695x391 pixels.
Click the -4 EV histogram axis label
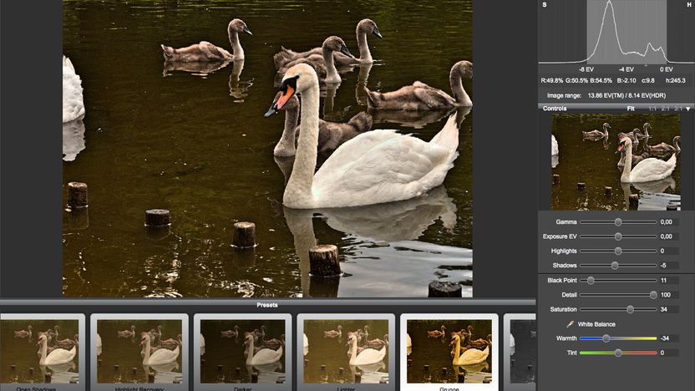coord(626,69)
